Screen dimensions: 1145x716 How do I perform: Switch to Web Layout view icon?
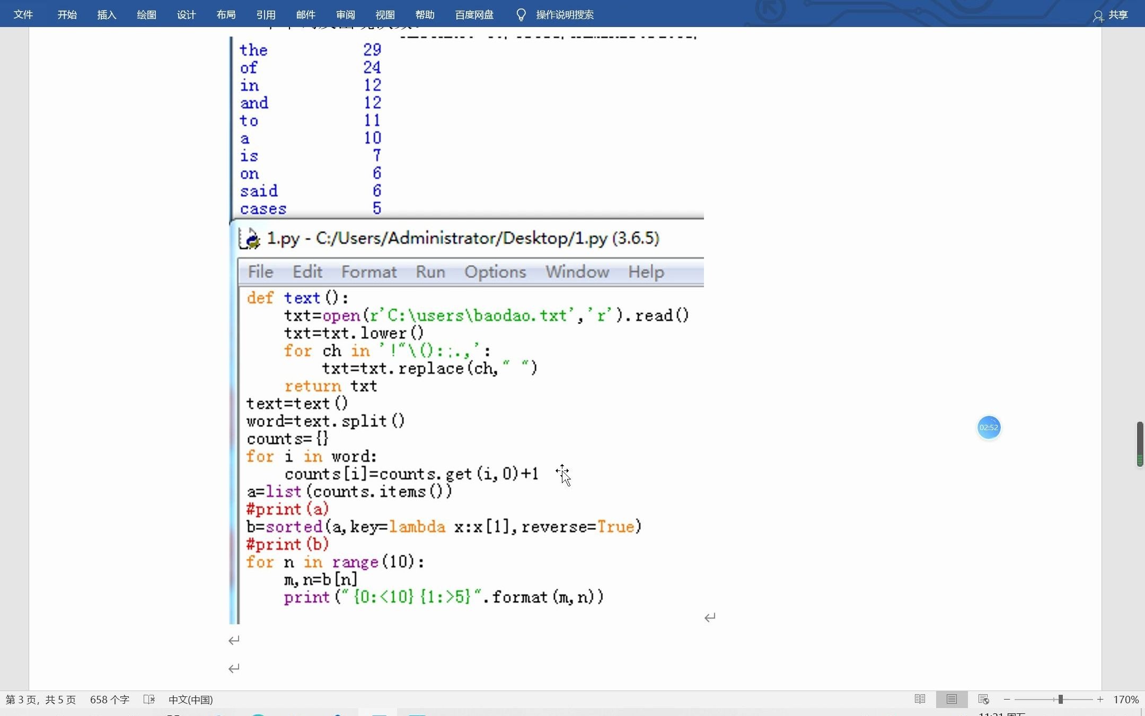tap(983, 700)
